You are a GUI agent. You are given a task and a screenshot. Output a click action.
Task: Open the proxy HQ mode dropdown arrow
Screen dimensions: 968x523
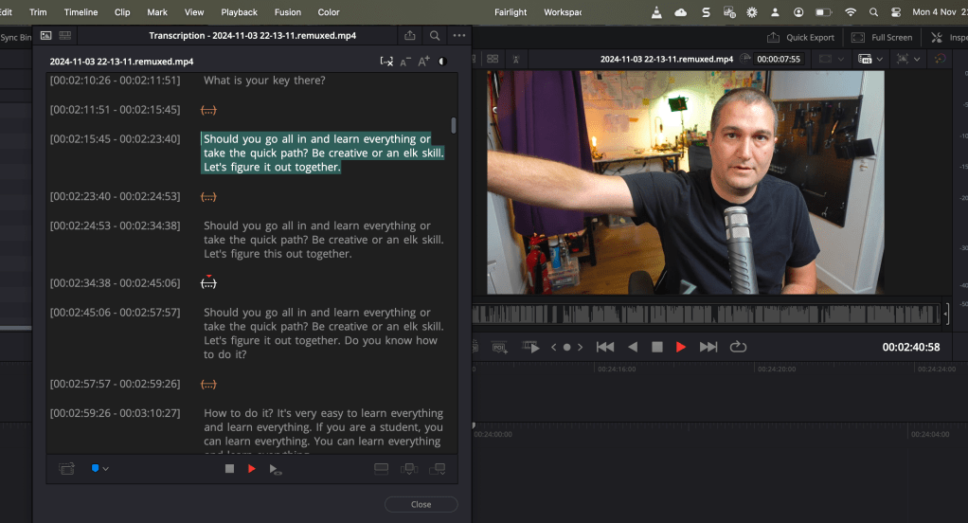[879, 60]
